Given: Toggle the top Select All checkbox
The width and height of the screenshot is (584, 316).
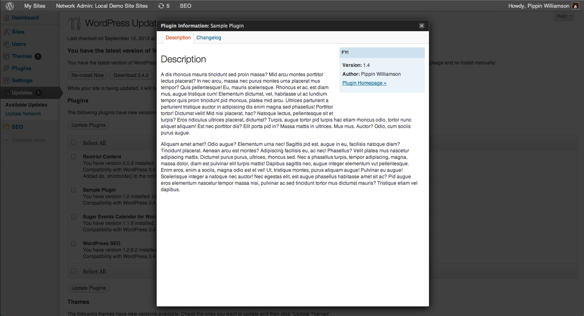Looking at the screenshot, I should (74, 143).
